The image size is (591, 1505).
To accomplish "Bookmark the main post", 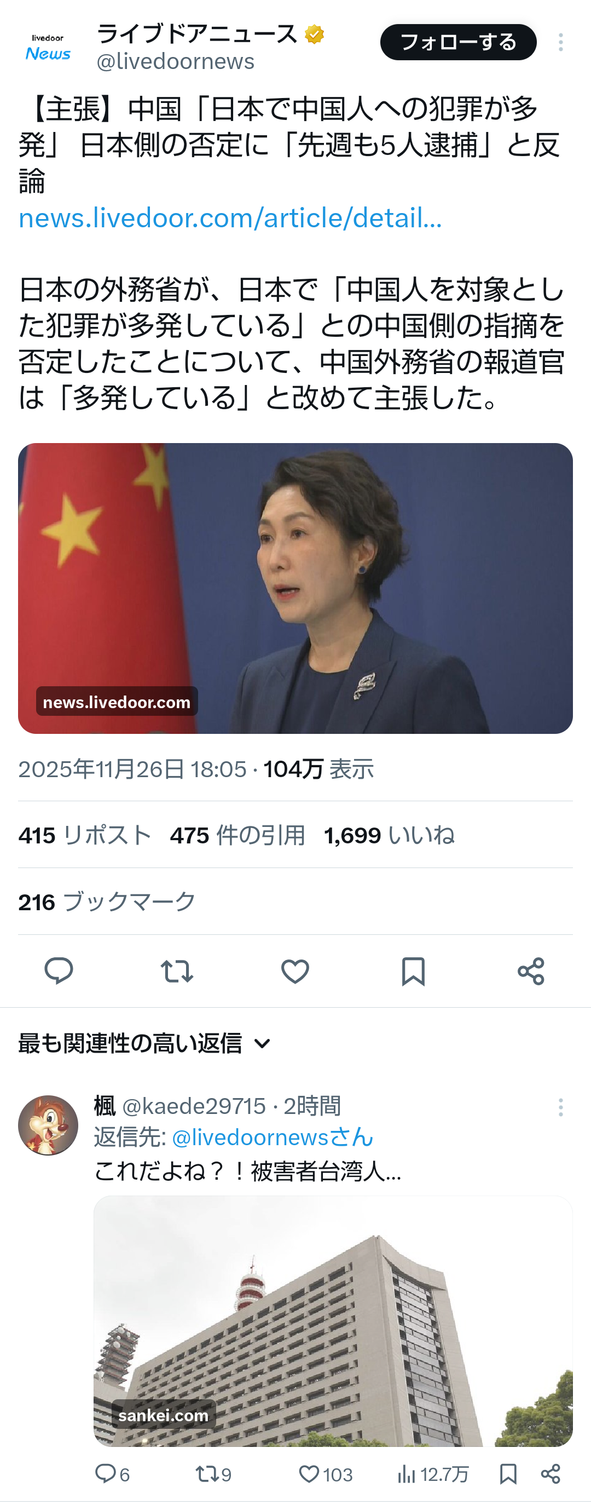I will (413, 971).
